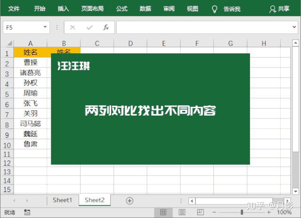
Task: Click the zoom slider handle
Action: point(242,212)
